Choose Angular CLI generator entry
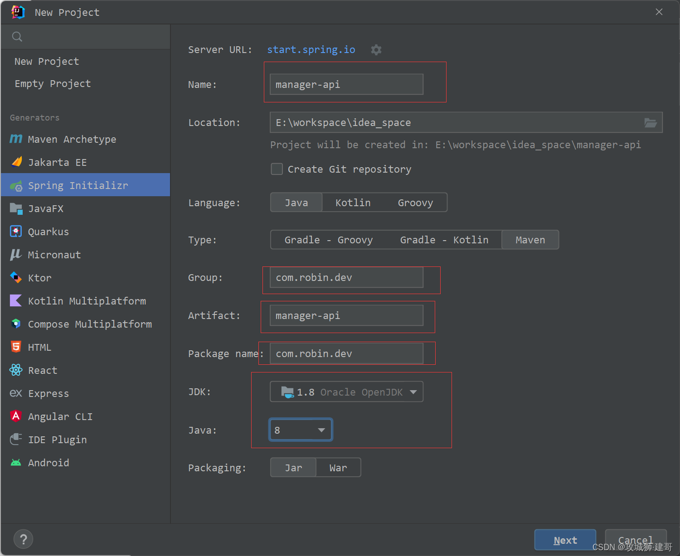Image resolution: width=680 pixels, height=556 pixels. pos(85,416)
